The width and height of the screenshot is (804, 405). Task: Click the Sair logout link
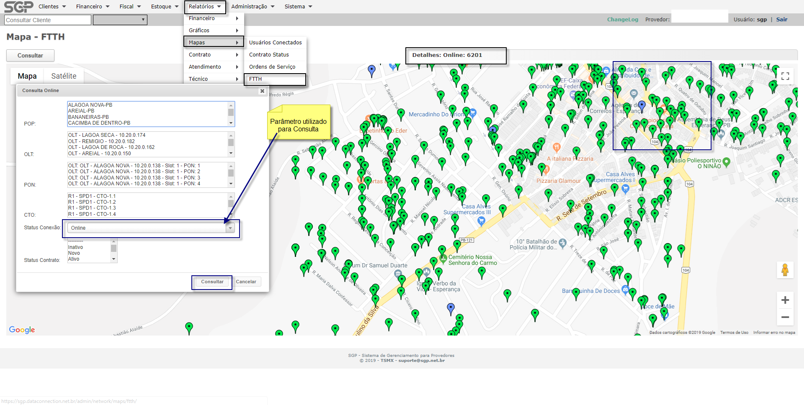(x=781, y=20)
